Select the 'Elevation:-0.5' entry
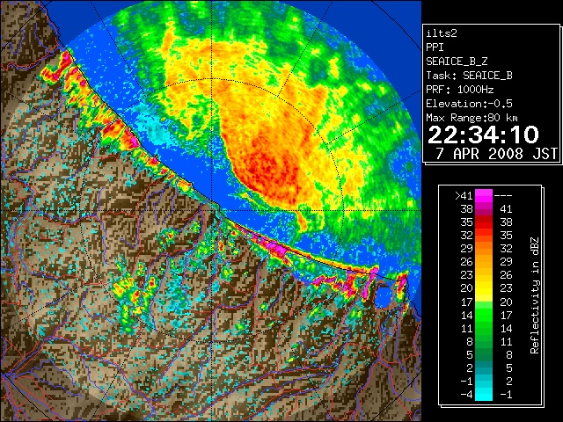This screenshot has width=563, height=422. [x=469, y=104]
